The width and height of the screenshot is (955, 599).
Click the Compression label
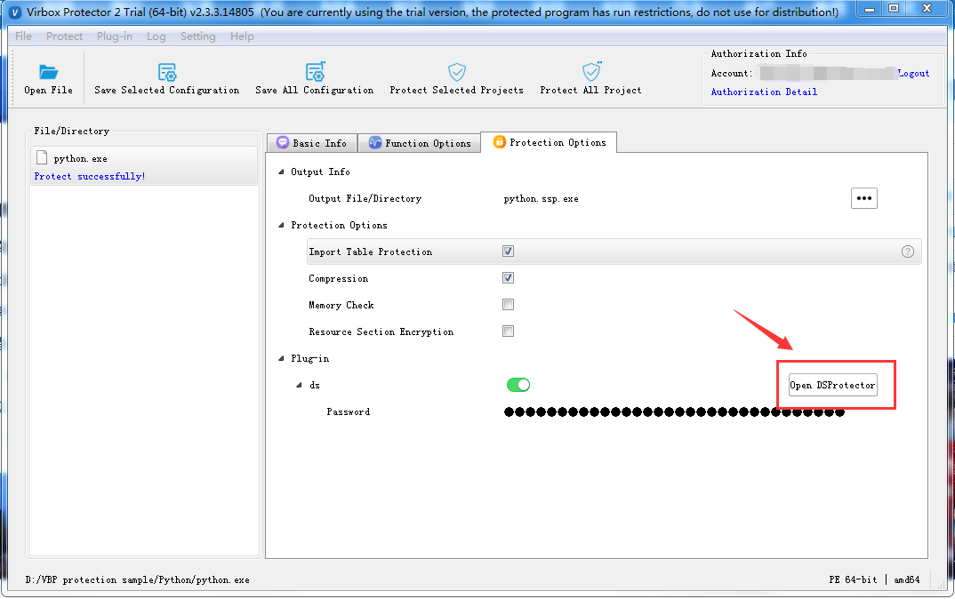(x=338, y=279)
